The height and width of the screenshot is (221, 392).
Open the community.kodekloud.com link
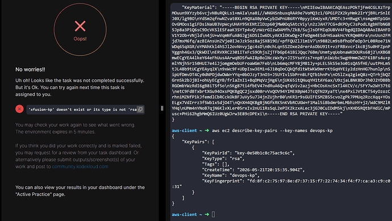(x=80, y=166)
